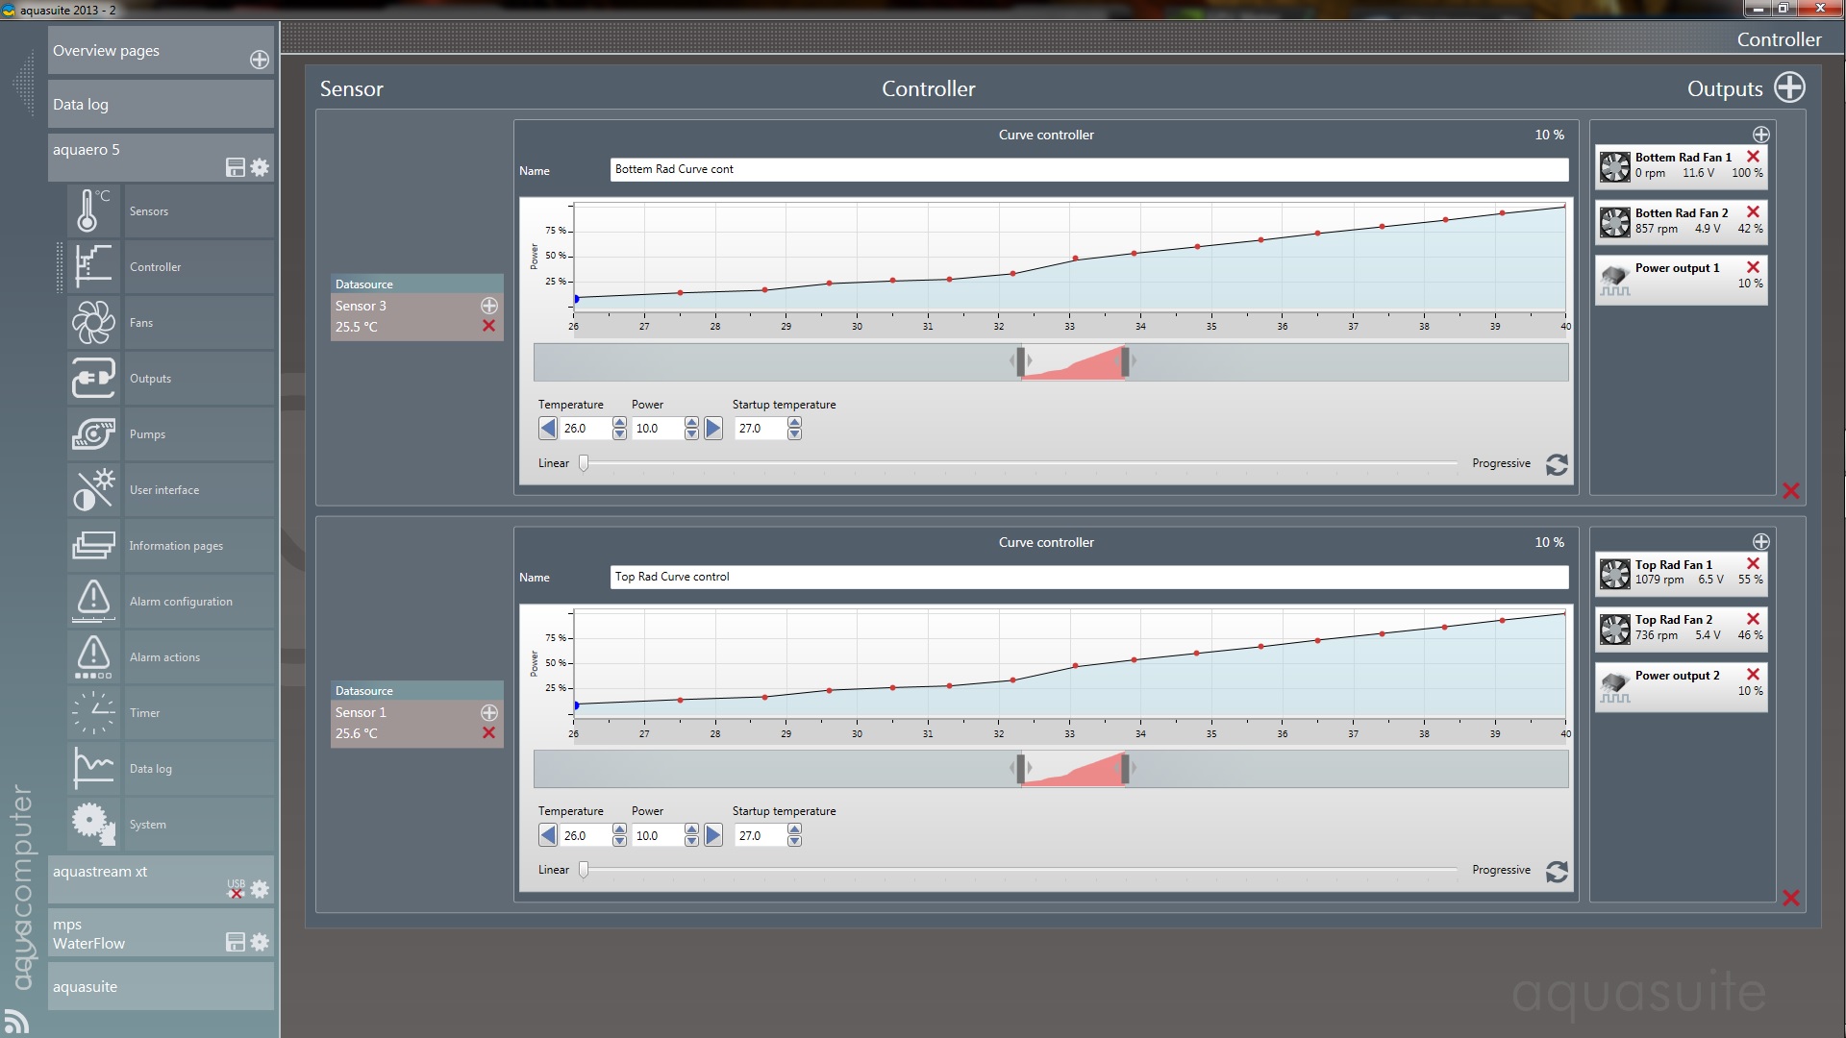Click the Top Rad Curve control name field

pyautogui.click(x=1088, y=577)
